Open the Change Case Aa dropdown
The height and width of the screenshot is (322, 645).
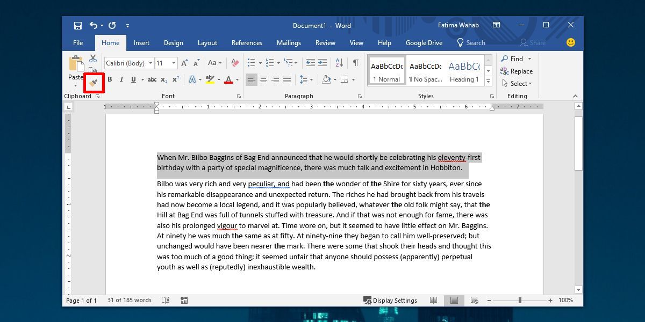pyautogui.click(x=214, y=63)
